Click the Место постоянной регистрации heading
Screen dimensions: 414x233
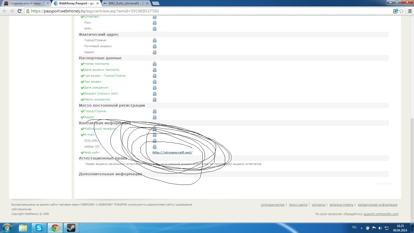coord(112,105)
